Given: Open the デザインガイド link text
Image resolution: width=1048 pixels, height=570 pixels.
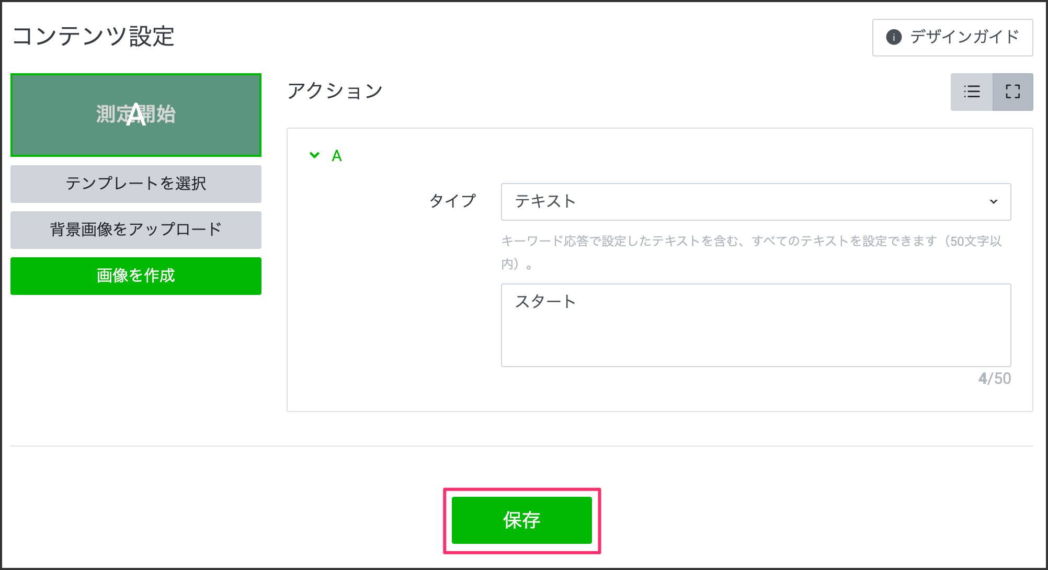Looking at the screenshot, I should 964,37.
